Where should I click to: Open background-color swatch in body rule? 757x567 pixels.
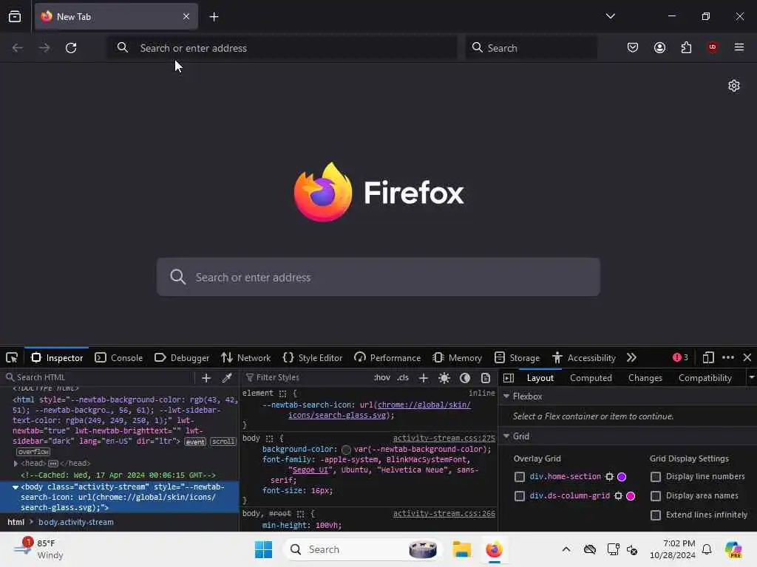tap(346, 450)
